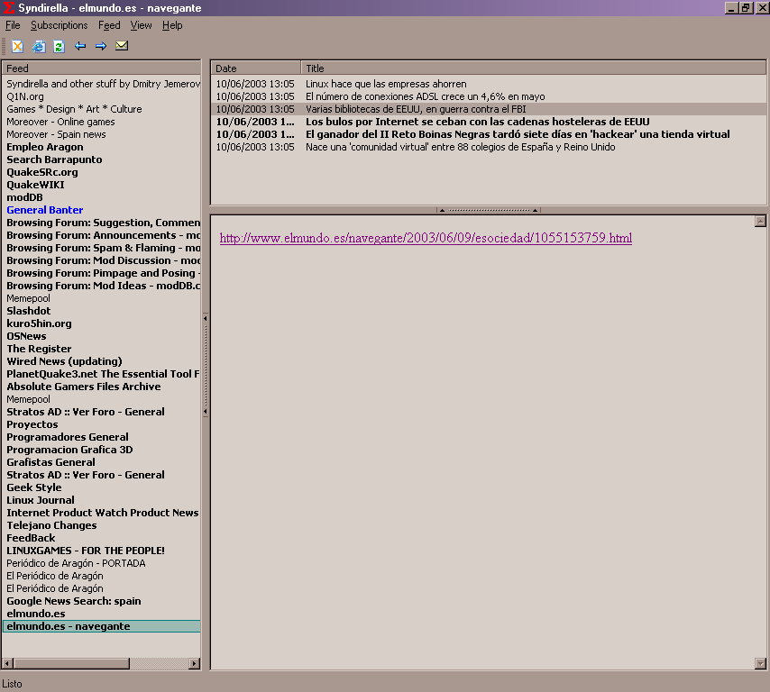Click the Feed column header
Viewport: 770px width, 692px height.
101,68
